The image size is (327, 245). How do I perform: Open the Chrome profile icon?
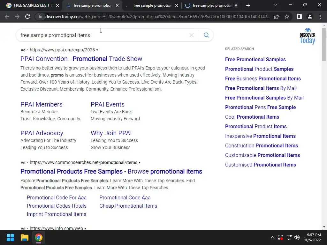pyautogui.click(x=310, y=17)
